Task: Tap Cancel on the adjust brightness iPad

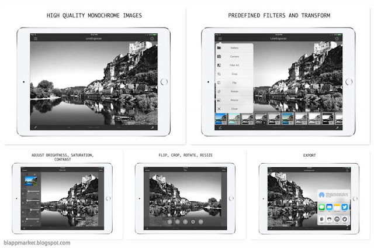Action: [x=25, y=170]
